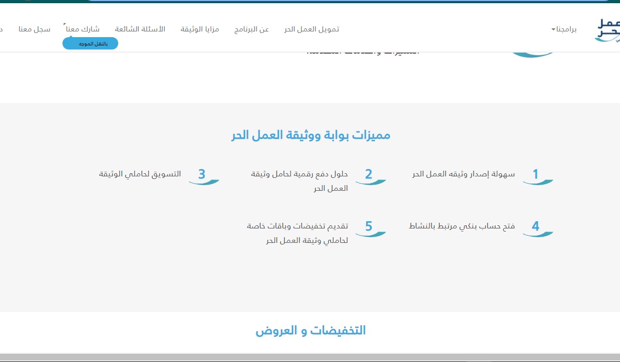Click the number 4 feature icon
The width and height of the screenshot is (620, 362).
537,228
